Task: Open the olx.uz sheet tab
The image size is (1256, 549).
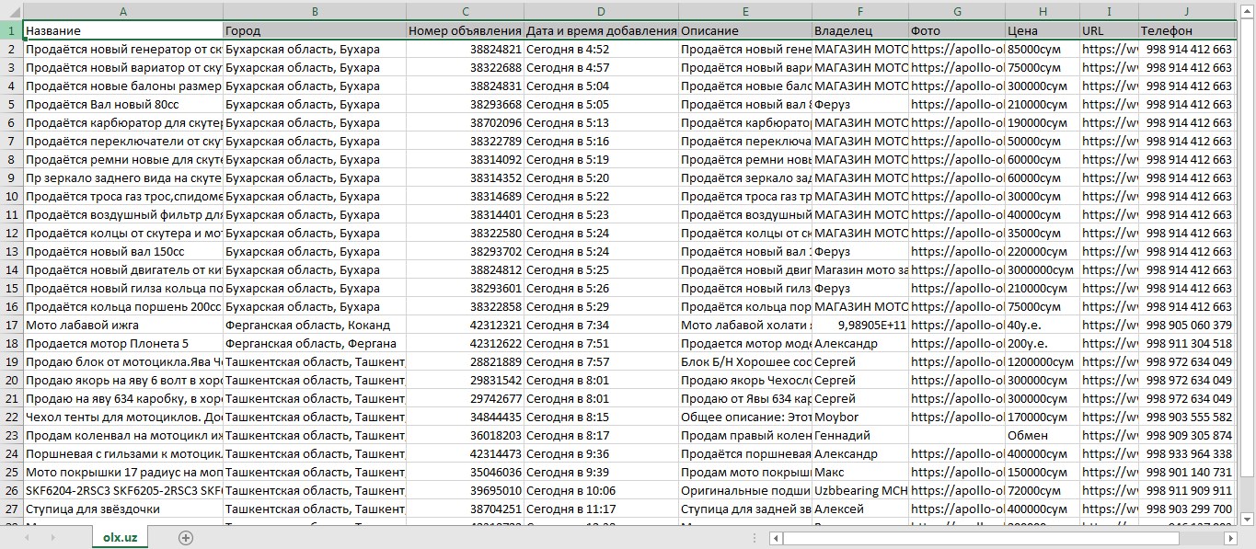Action: pos(120,538)
